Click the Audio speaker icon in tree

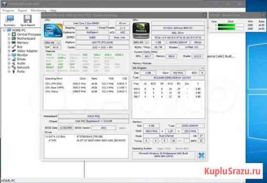14,63
